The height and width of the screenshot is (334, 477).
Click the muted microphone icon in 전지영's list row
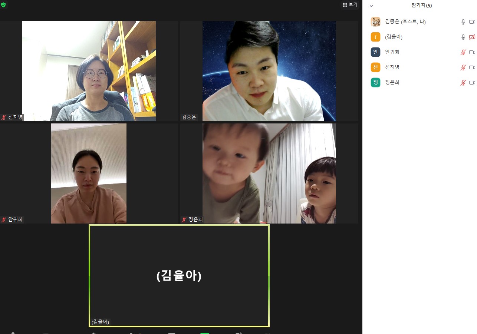[x=463, y=67]
